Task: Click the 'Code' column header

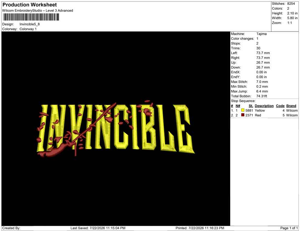Action: pos(280,105)
